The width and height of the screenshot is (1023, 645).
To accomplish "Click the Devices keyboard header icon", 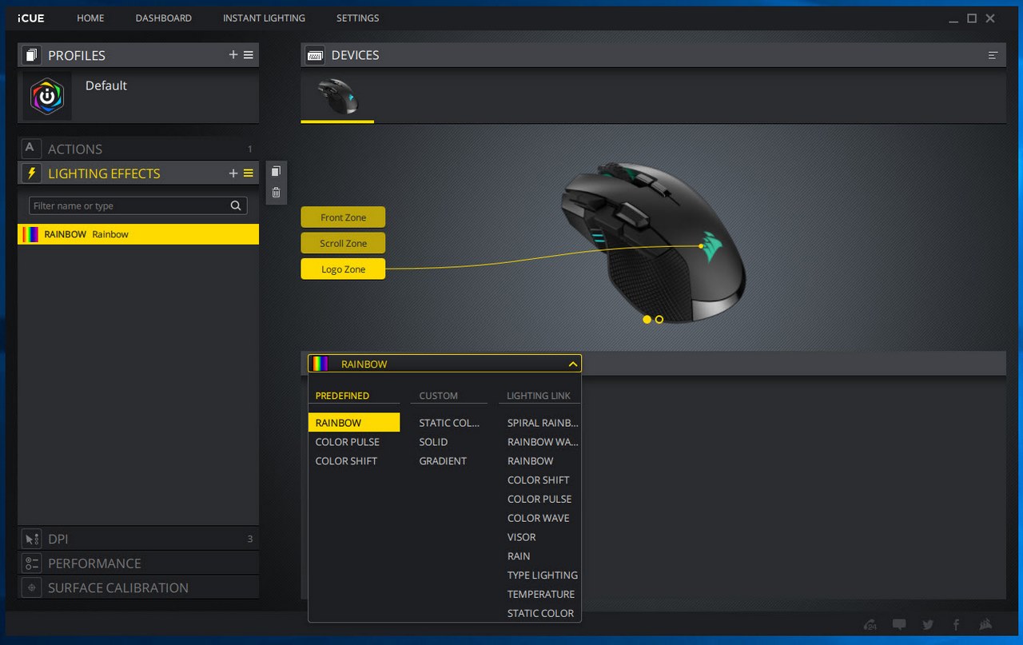I will [315, 55].
